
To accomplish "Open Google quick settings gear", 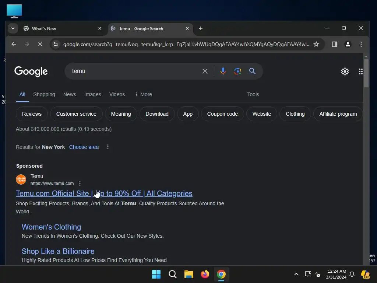I will [345, 71].
